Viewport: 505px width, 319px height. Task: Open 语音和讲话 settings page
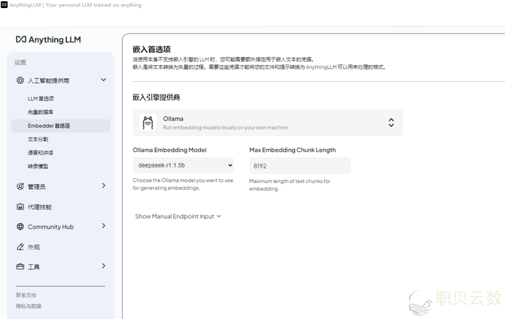41,153
